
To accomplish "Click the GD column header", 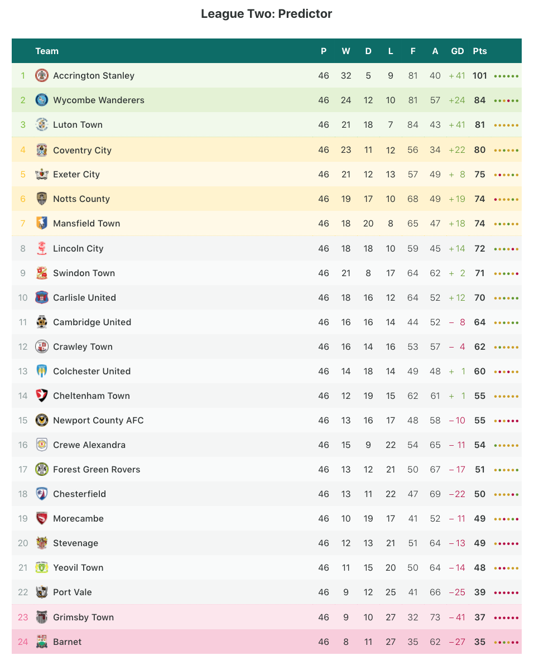I will pos(458,51).
